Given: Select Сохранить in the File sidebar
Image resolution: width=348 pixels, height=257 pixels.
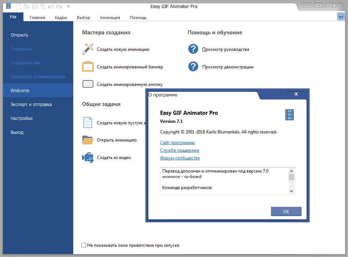Looking at the screenshot, I should click(38, 49).
